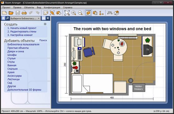Click the home icon in library panel
The image size is (174, 114).
[x=3, y=18]
